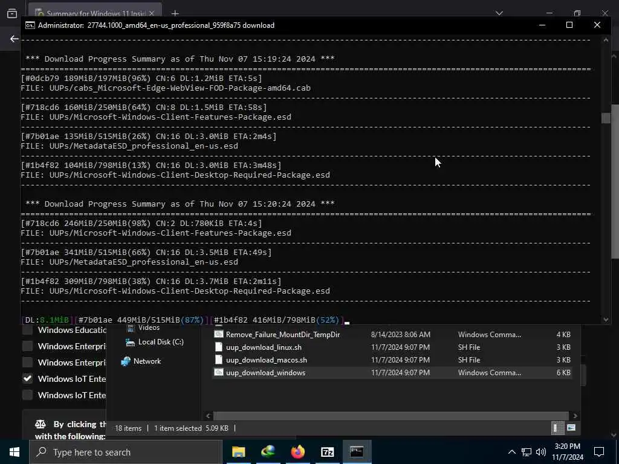Open File Explorer from the taskbar
The height and width of the screenshot is (464, 619).
(238, 452)
